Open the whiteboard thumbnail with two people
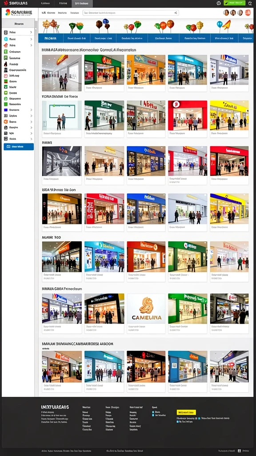This screenshot has height=456, width=256. pyautogui.click(x=62, y=115)
